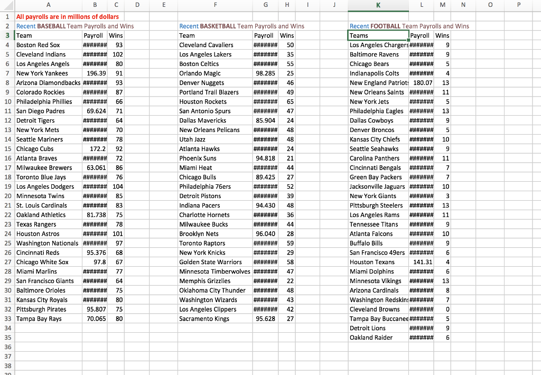Viewport: 541px width, 375px height.
Task: Select the Nets payroll cell 96.040
Action: 265,234
